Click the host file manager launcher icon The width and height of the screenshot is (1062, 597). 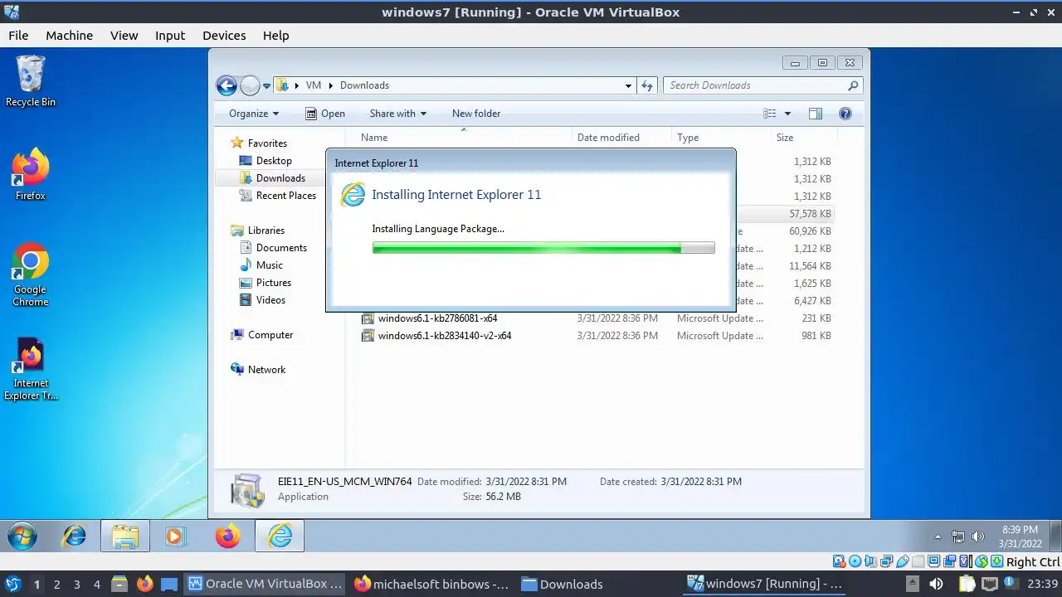[x=119, y=584]
